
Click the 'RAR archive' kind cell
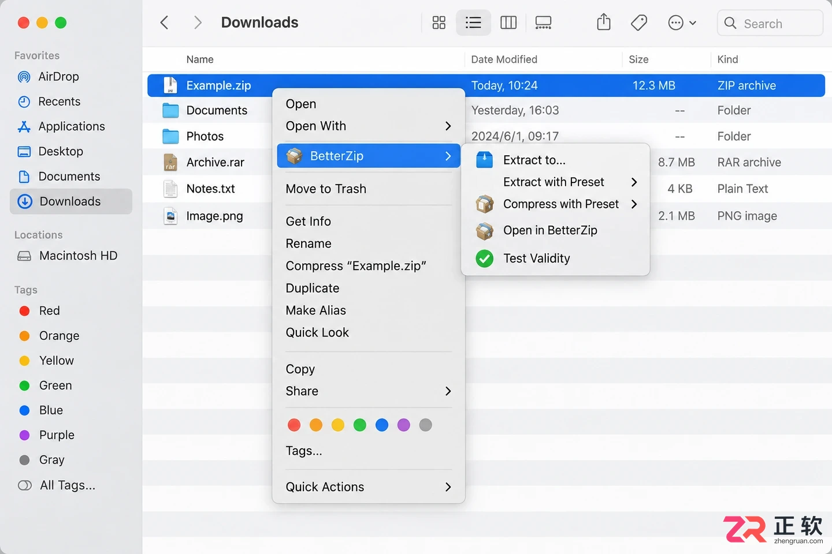749,163
